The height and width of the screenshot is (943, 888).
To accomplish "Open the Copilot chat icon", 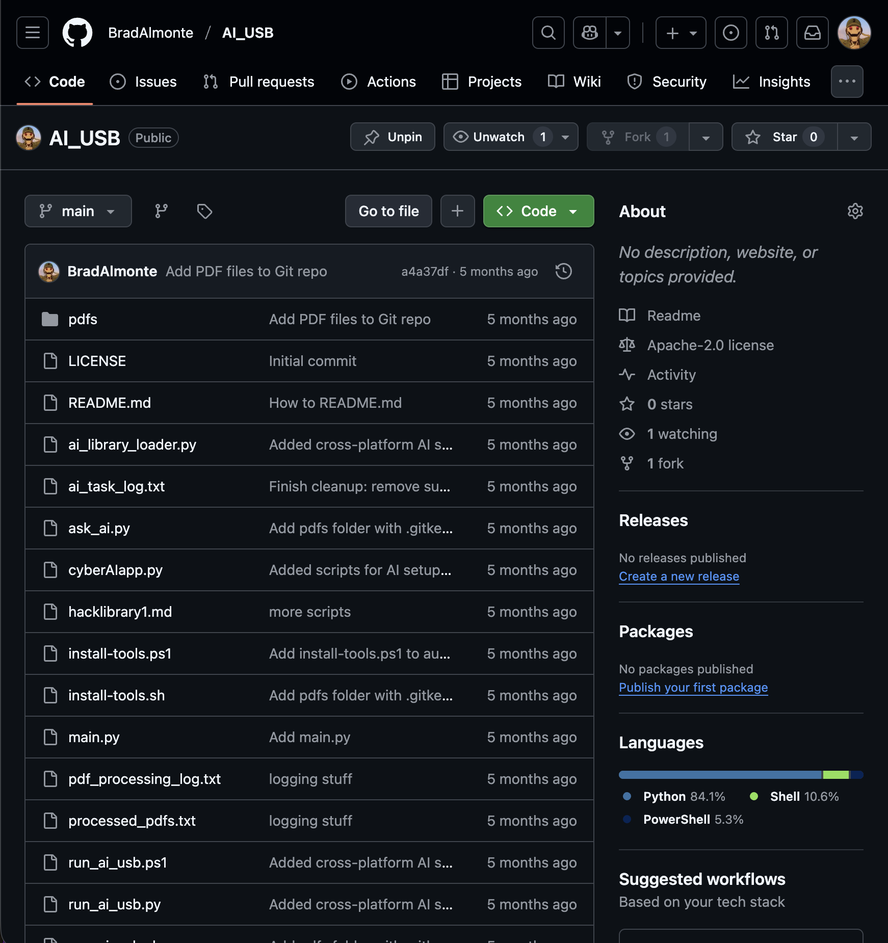I will (590, 33).
